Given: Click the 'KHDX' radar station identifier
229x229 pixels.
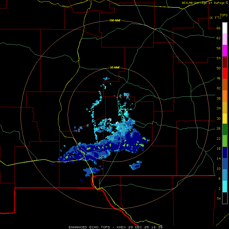Looking at the screenshot, I should pyautogui.click(x=122, y=227).
